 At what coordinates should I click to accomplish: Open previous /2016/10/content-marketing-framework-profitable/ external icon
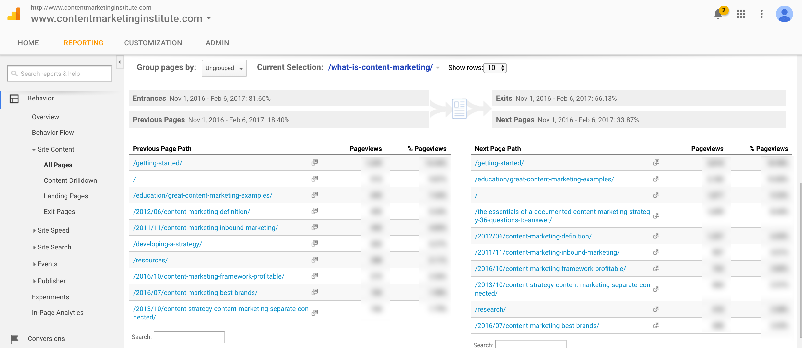(314, 276)
